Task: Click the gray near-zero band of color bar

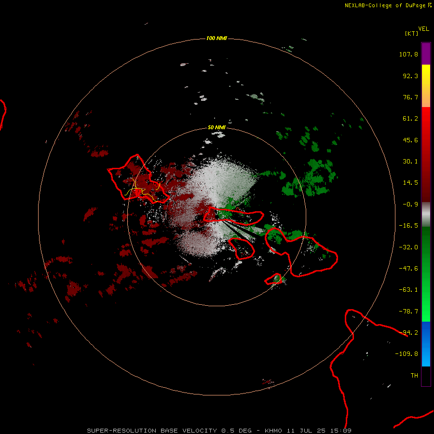Action: 426,214
